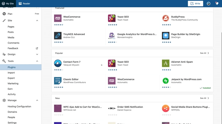Click the Daniel Esparza author text
Viewport: 222px width, 124px height.
click(x=124, y=110)
